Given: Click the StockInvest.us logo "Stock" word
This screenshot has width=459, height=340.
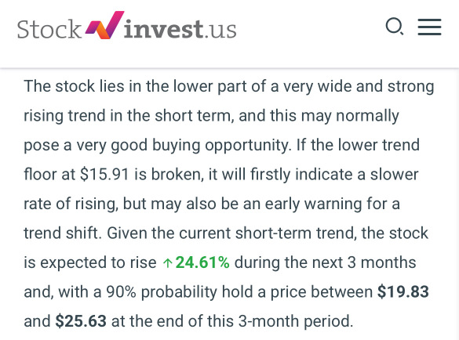Looking at the screenshot, I should pos(49,29).
